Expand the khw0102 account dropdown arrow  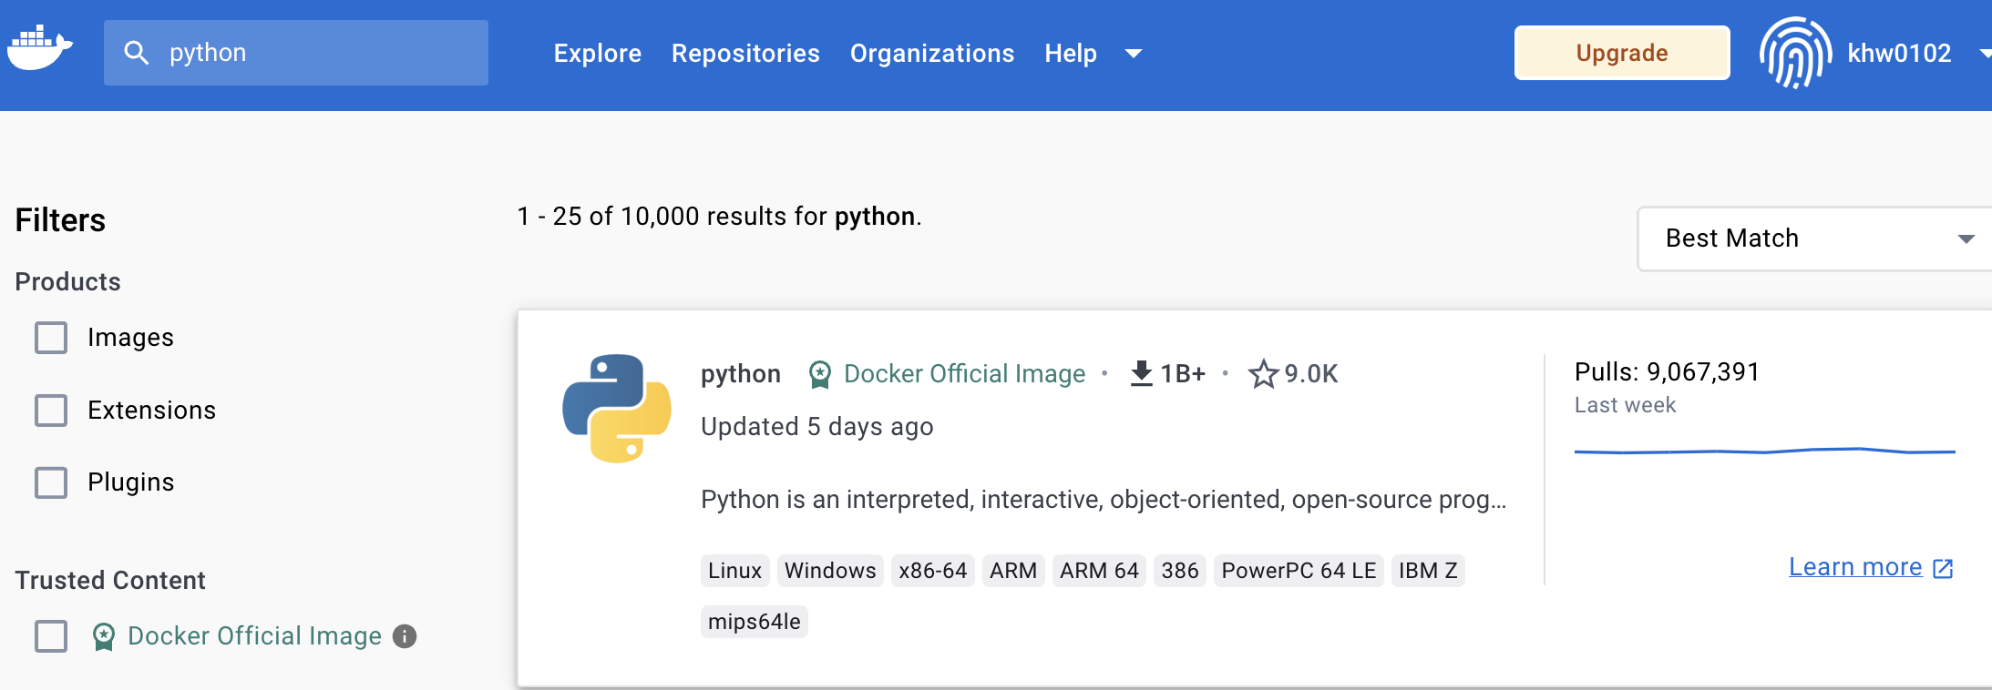point(1985,54)
